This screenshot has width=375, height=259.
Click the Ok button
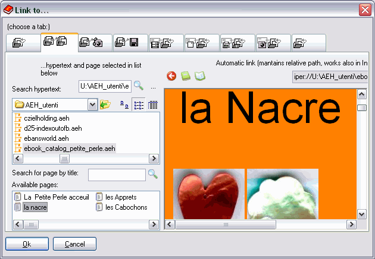27,244
